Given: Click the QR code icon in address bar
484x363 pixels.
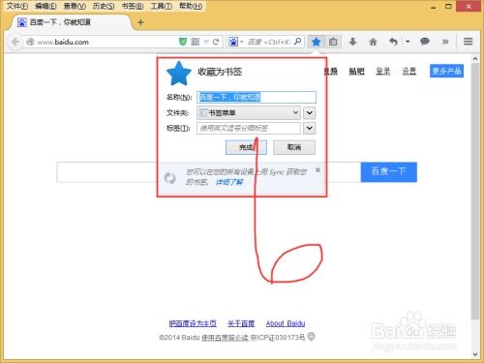Looking at the screenshot, I should [195, 42].
